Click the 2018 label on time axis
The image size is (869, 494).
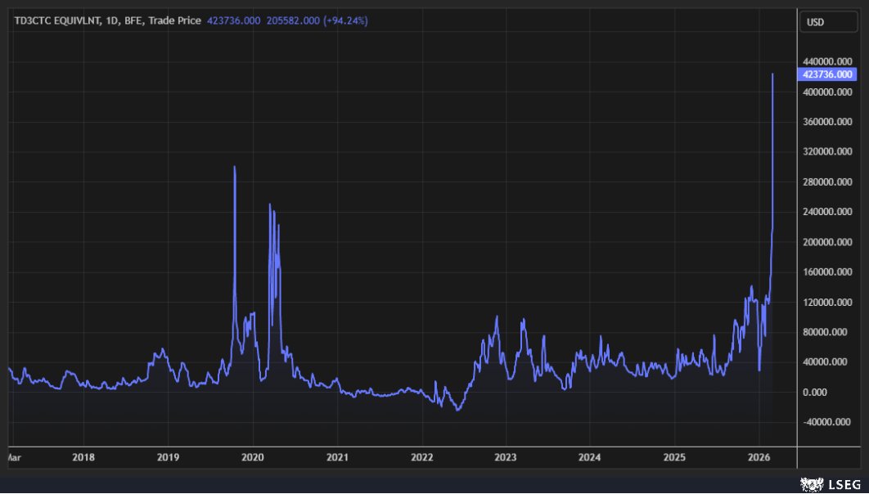click(x=83, y=457)
